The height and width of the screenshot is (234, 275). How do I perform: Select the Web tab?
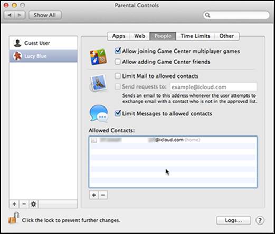click(140, 36)
